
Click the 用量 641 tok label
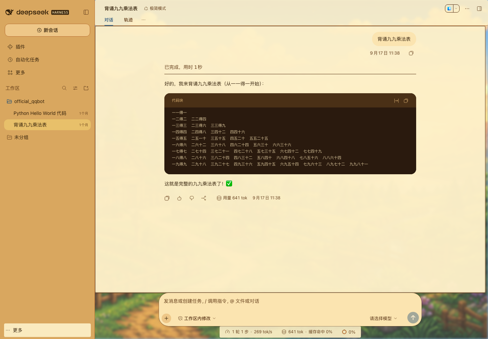[x=232, y=198]
